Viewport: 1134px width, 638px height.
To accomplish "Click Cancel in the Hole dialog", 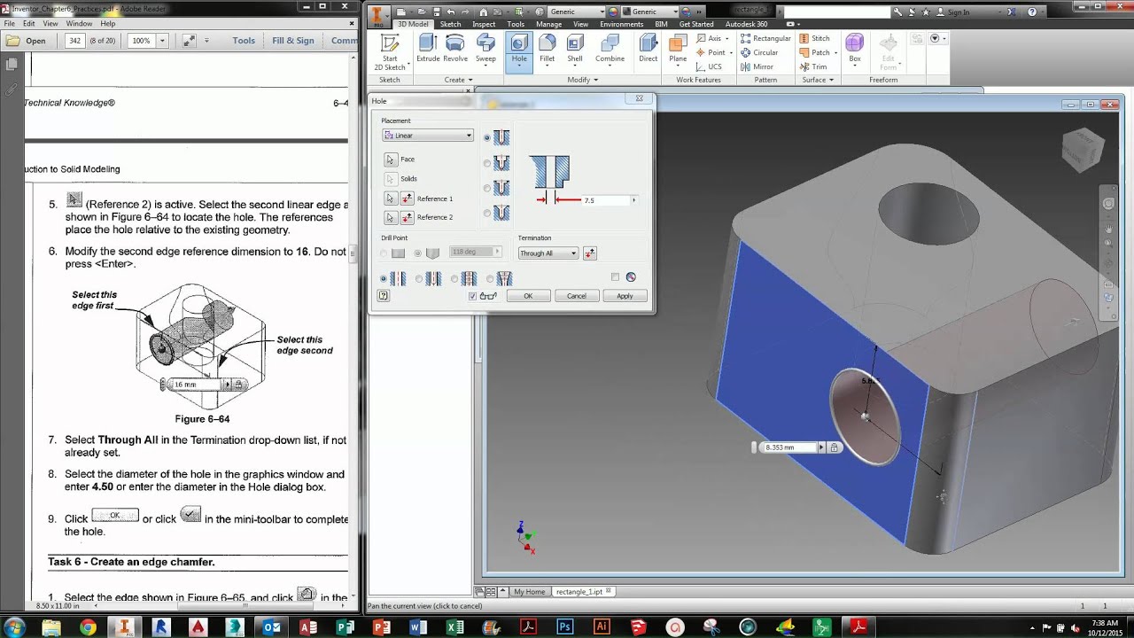I will [577, 296].
